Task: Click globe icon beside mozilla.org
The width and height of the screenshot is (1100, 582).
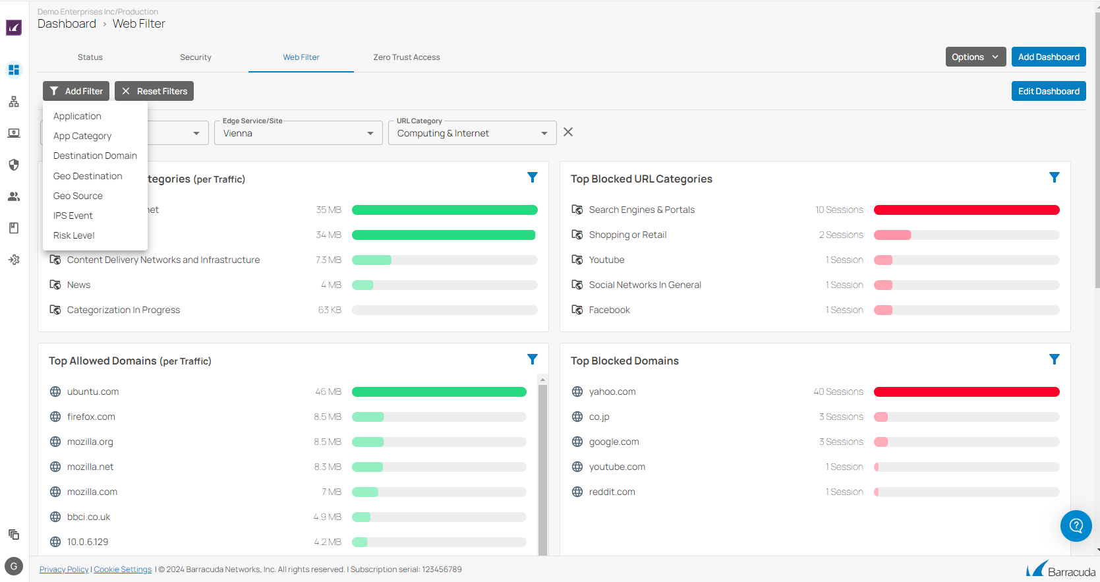Action: 55,442
